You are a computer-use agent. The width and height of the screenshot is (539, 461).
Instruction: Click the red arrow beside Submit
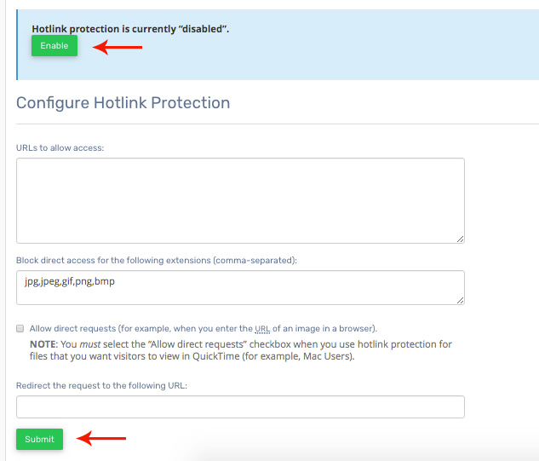pyautogui.click(x=101, y=439)
